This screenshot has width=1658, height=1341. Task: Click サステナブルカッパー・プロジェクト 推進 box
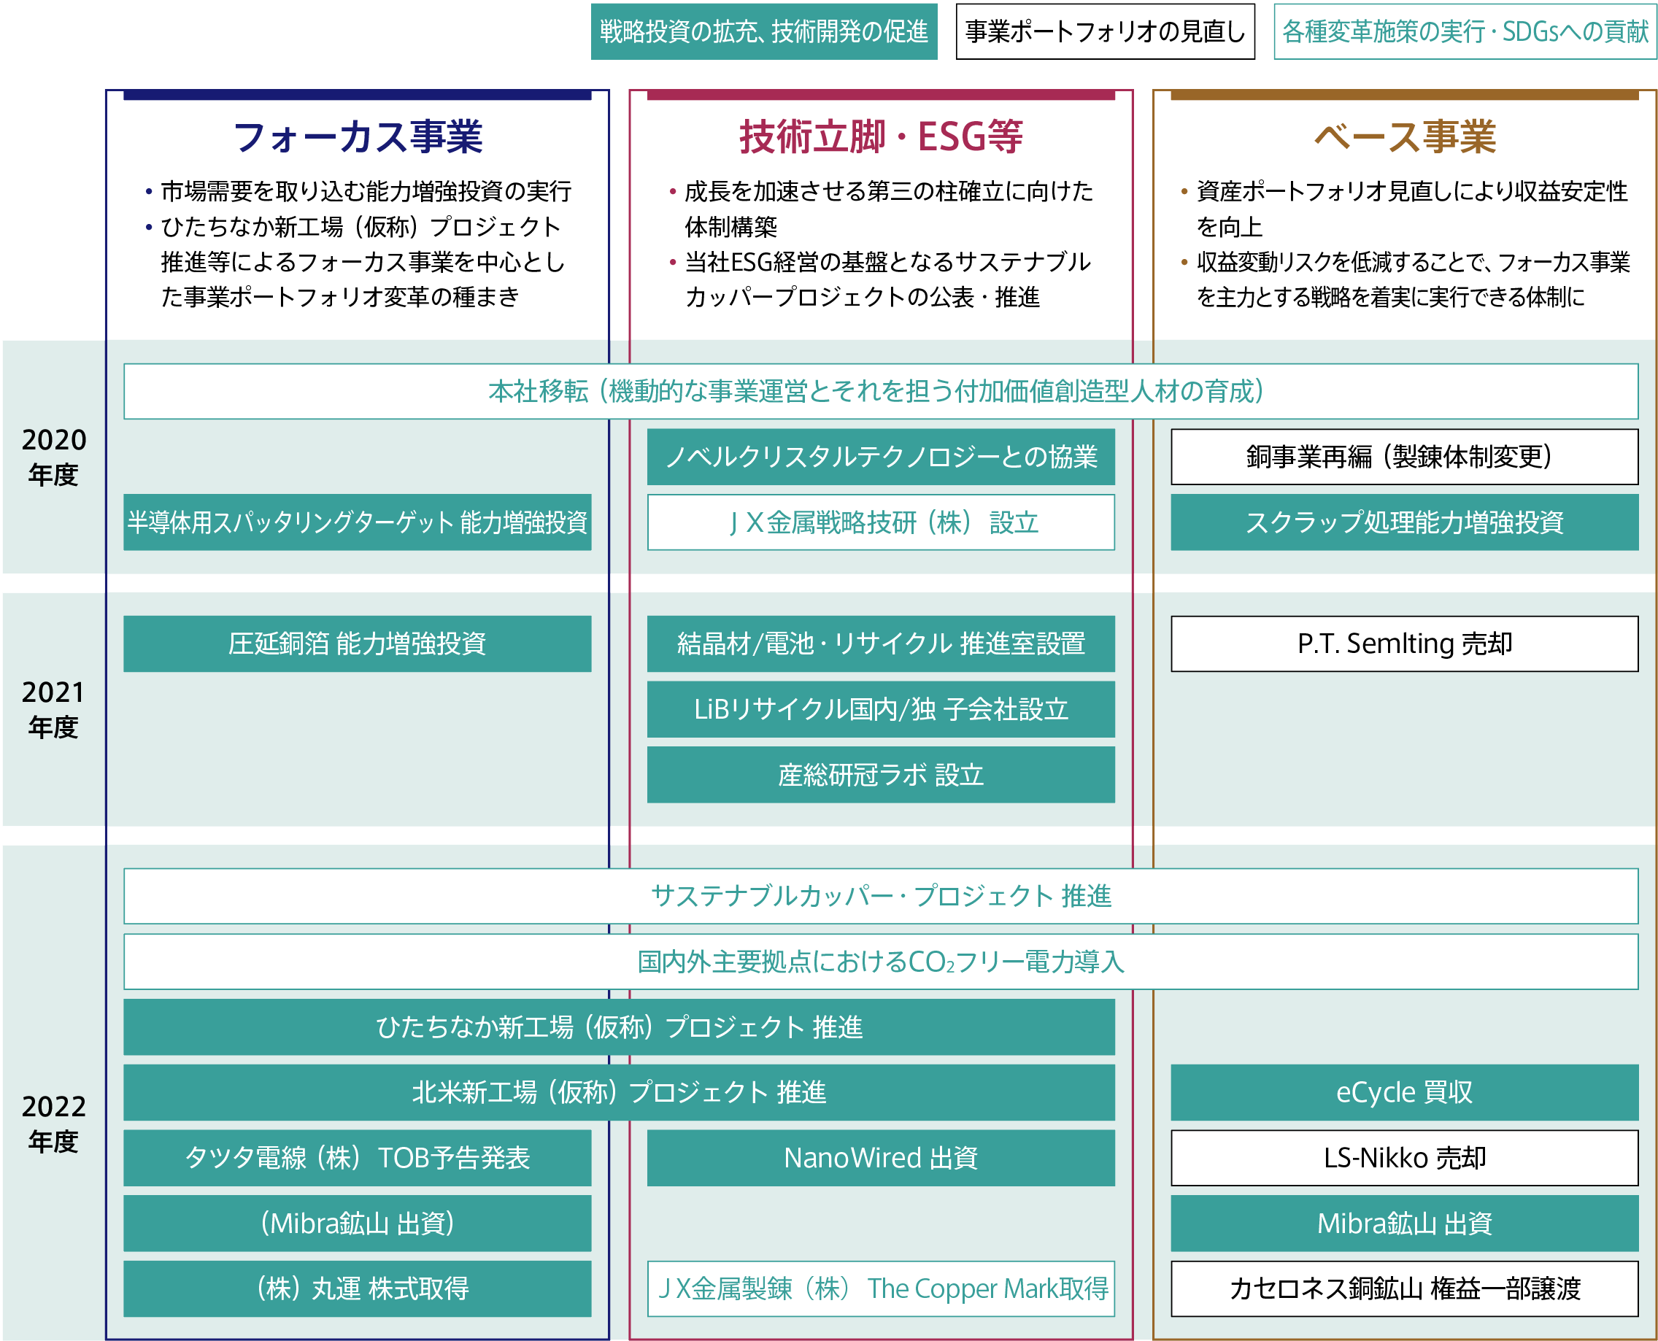point(881,896)
